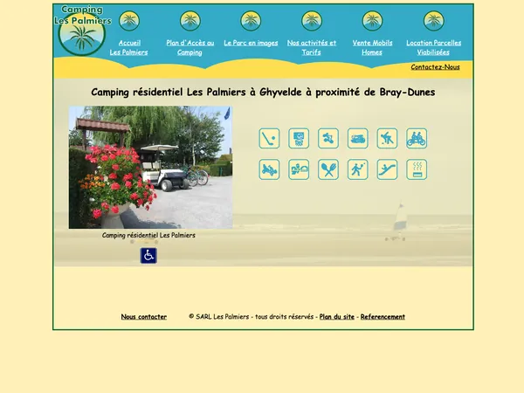The image size is (524, 393).
Task: Open the Accueil Les Palmiers page
Action: click(x=129, y=47)
